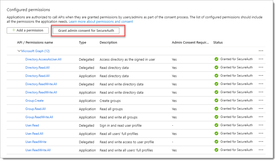
Task: Grant admin consent for SecureAuth
Action: [x=86, y=30]
